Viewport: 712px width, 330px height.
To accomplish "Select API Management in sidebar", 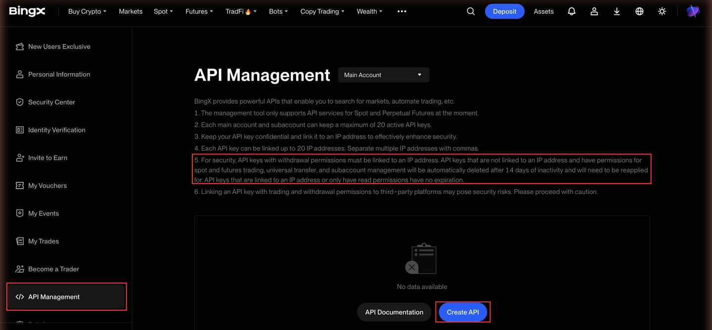I will tap(66, 297).
